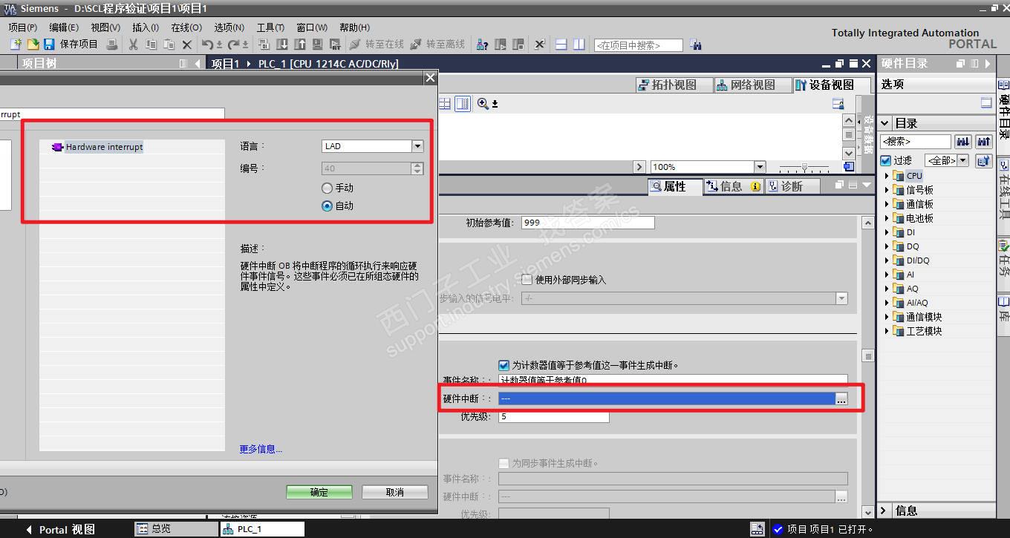The height and width of the screenshot is (538, 1010).
Task: Open the 工具(T) menu
Action: tap(270, 27)
